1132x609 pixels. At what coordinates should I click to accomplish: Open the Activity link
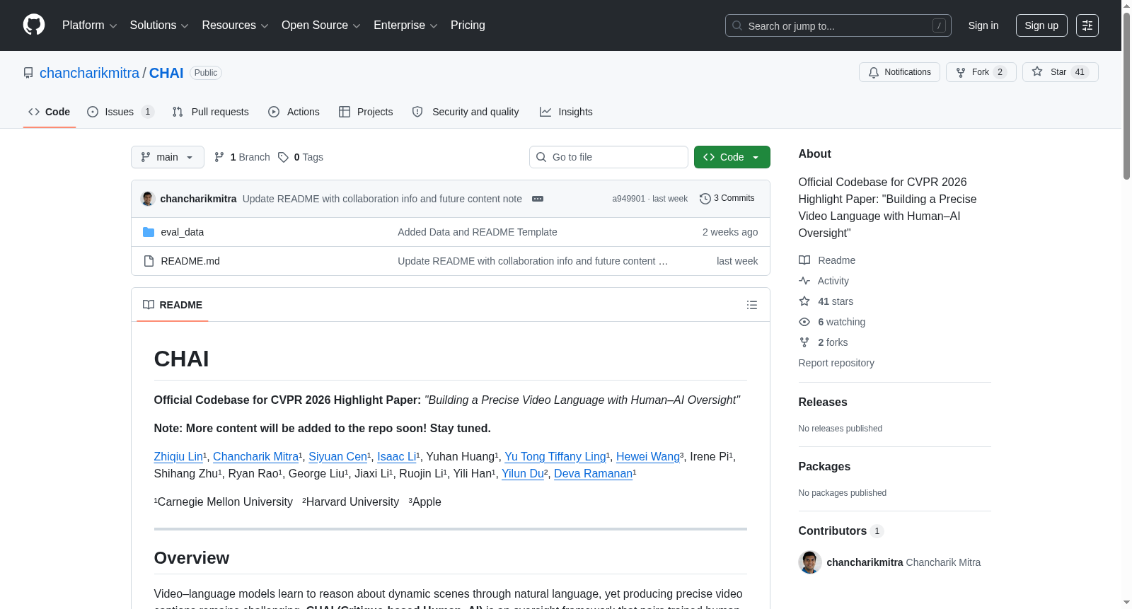click(x=824, y=281)
